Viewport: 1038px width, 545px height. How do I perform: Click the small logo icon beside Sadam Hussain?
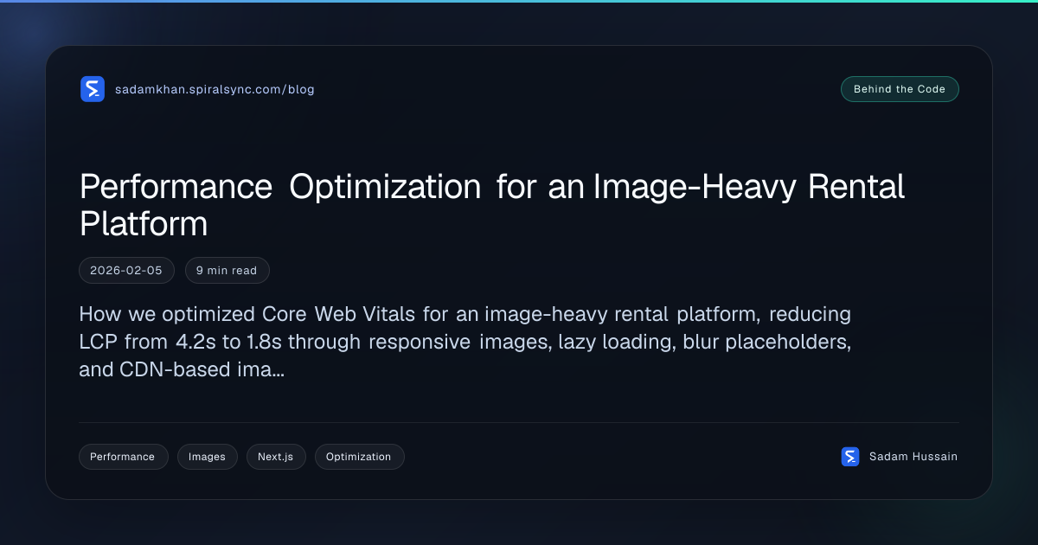tap(850, 457)
